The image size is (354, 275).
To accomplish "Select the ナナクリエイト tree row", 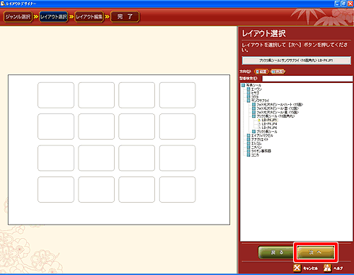I will click(260, 140).
